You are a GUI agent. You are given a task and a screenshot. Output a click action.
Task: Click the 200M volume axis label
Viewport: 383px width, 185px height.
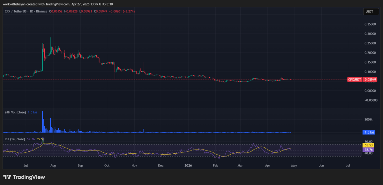[x=369, y=119]
